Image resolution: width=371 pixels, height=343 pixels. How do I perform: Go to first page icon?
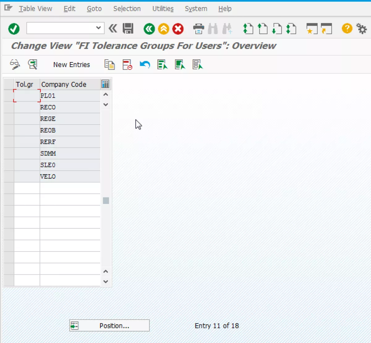(248, 29)
